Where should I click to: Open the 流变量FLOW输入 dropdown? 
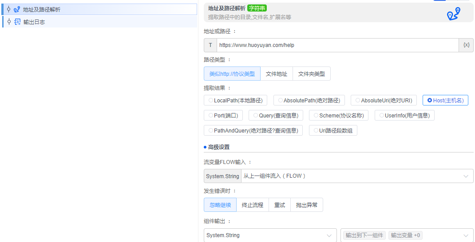[x=356, y=176]
